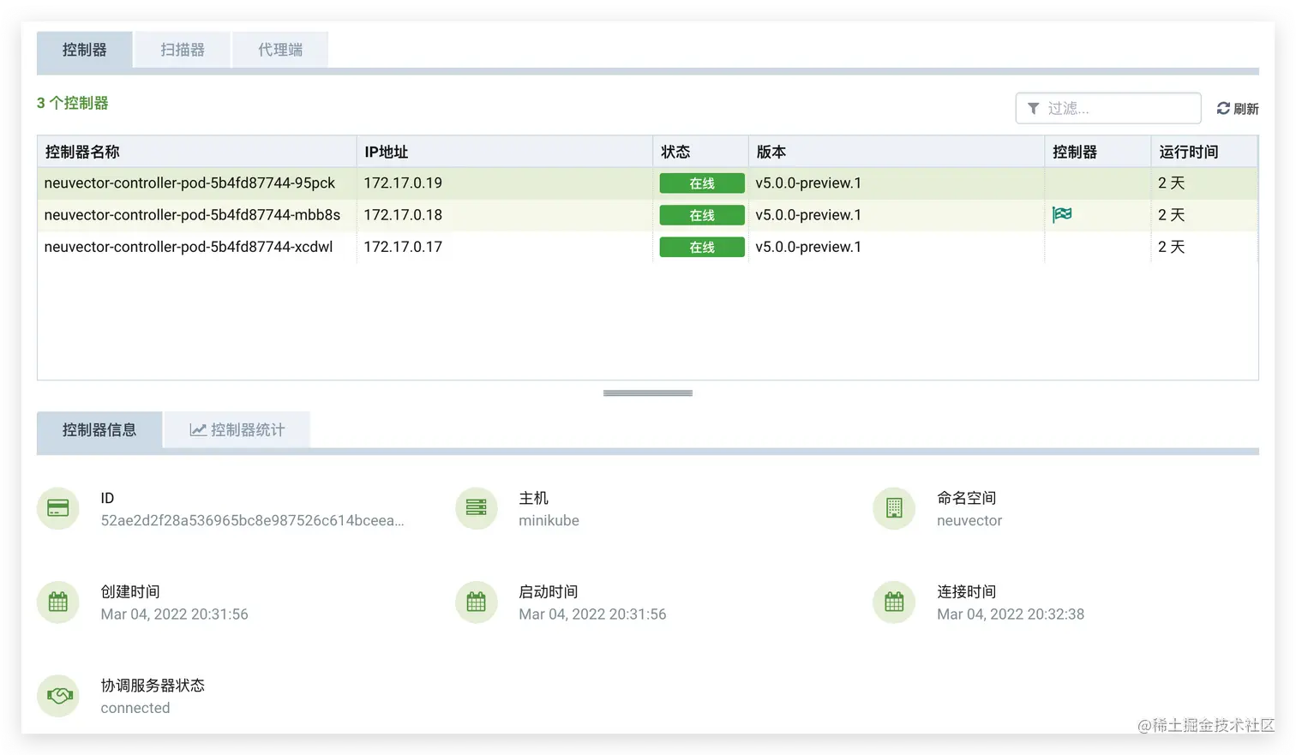Click the panel splitter handle below table
Screen dimensions: 1296x755
648,393
